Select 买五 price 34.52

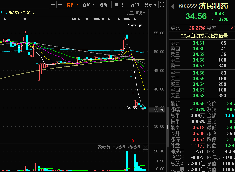point(198,95)
